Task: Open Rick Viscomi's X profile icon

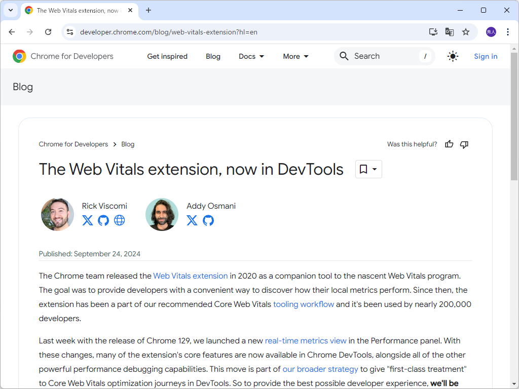Action: point(87,220)
